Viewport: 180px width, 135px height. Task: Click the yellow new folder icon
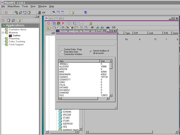point(48,28)
